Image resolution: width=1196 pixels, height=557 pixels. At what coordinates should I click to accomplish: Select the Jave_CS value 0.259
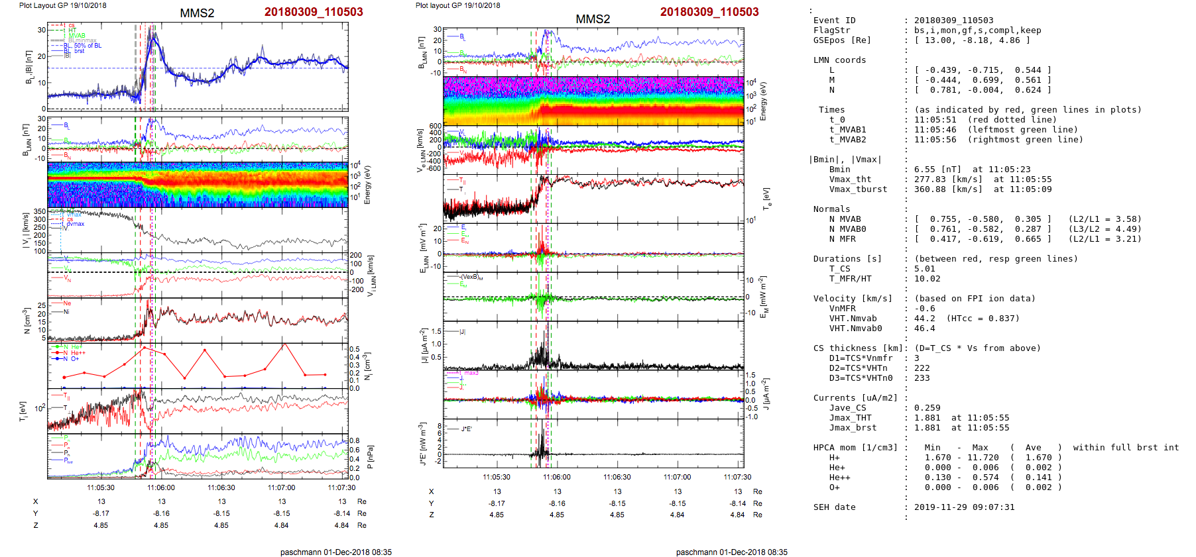(x=927, y=408)
